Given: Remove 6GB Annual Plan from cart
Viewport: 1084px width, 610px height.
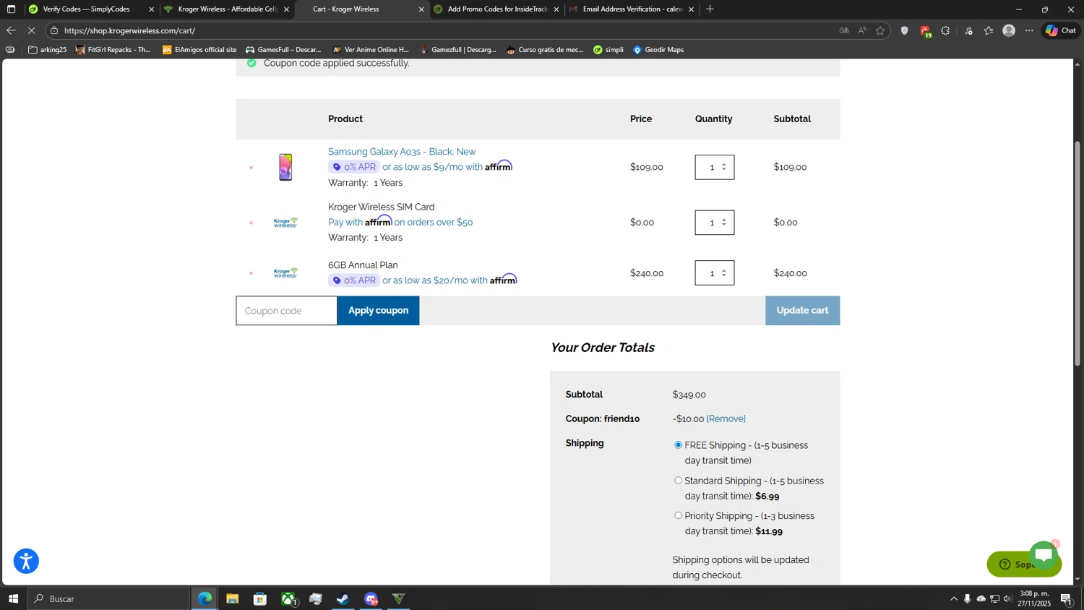Looking at the screenshot, I should [251, 273].
